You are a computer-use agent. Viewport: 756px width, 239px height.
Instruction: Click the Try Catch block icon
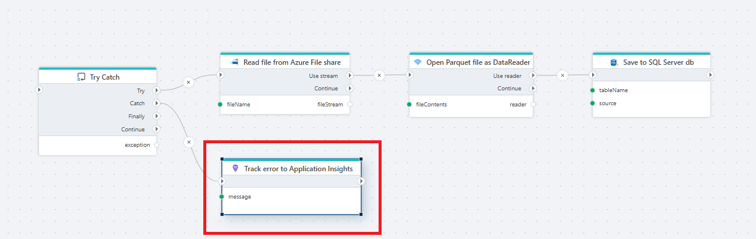(x=81, y=77)
